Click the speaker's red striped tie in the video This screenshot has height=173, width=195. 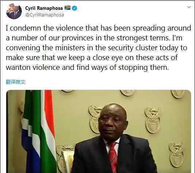[x=113, y=157]
